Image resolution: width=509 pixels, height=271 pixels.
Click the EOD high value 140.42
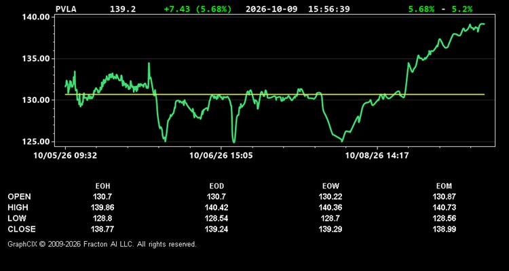[216, 207]
